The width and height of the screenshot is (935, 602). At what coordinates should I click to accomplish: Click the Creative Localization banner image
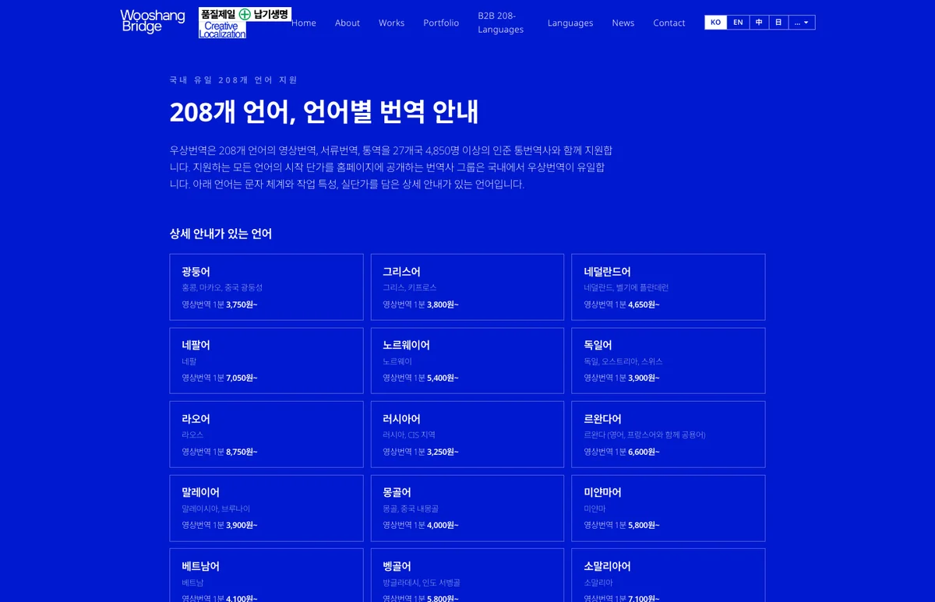click(x=245, y=23)
